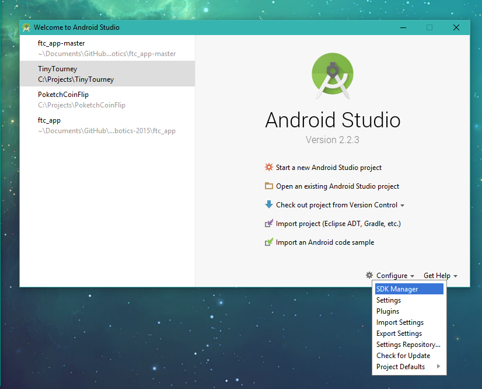Click the gear icon next to Configure
The height and width of the screenshot is (389, 482).
369,275
